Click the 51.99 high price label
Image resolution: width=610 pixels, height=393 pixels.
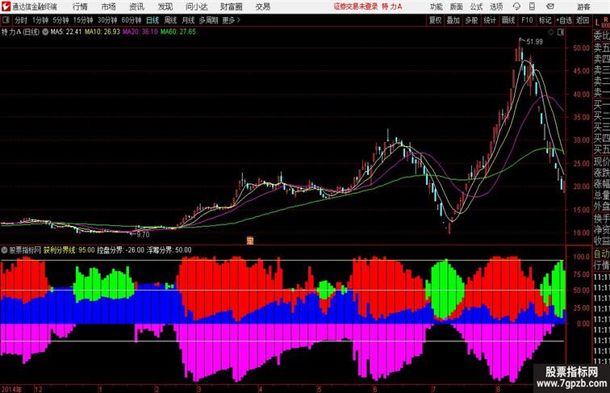(x=534, y=42)
